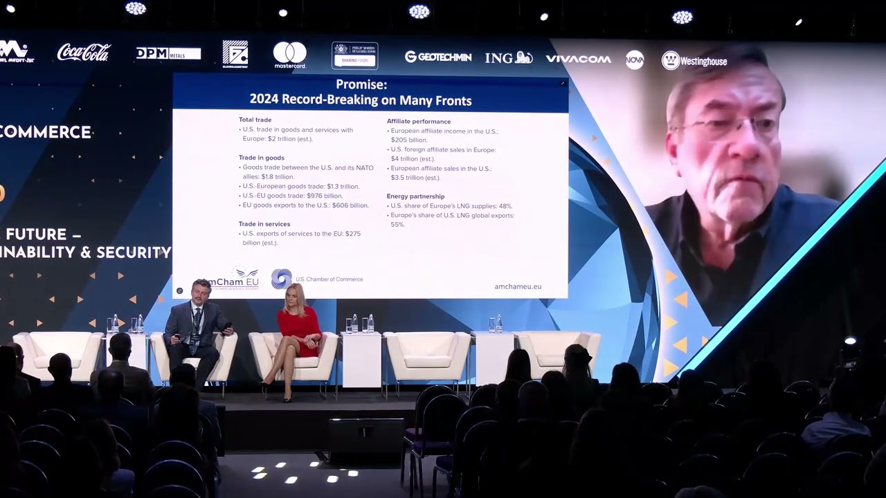Click the U.S. Chamber of Commerce logo
The width and height of the screenshot is (886, 498).
(317, 279)
